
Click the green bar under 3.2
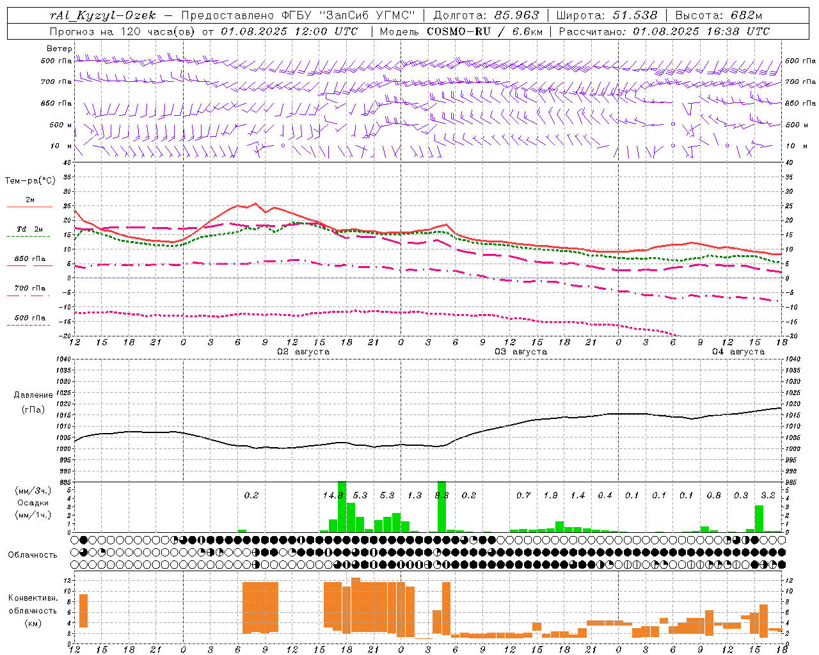(759, 519)
